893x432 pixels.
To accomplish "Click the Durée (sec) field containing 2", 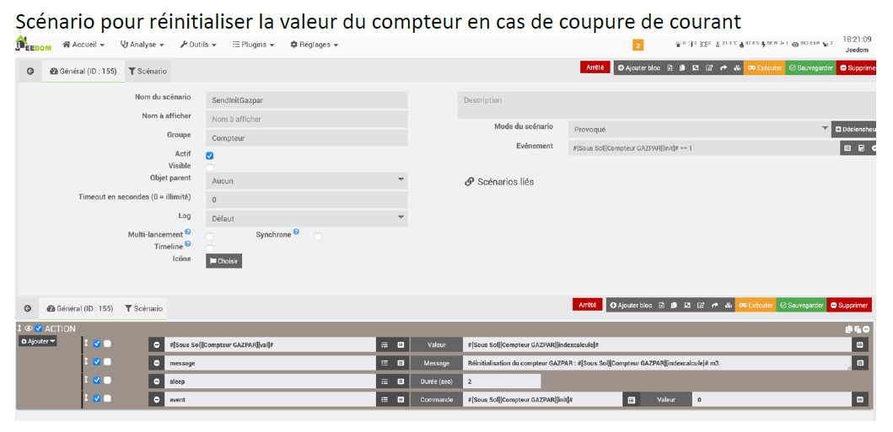I will coord(502,381).
